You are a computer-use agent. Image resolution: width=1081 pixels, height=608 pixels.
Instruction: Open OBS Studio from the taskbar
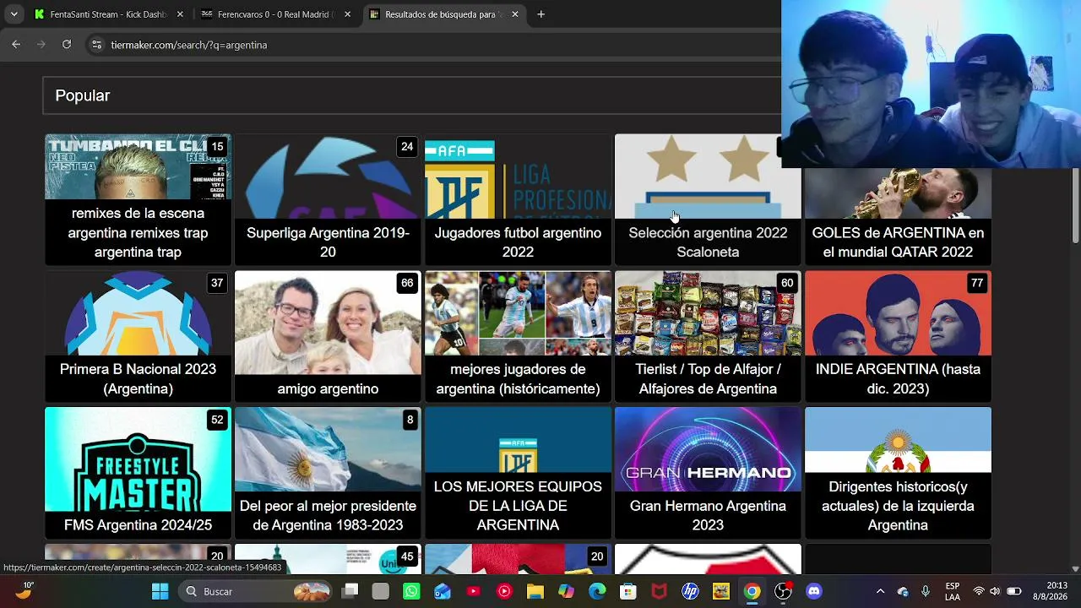[x=783, y=591]
